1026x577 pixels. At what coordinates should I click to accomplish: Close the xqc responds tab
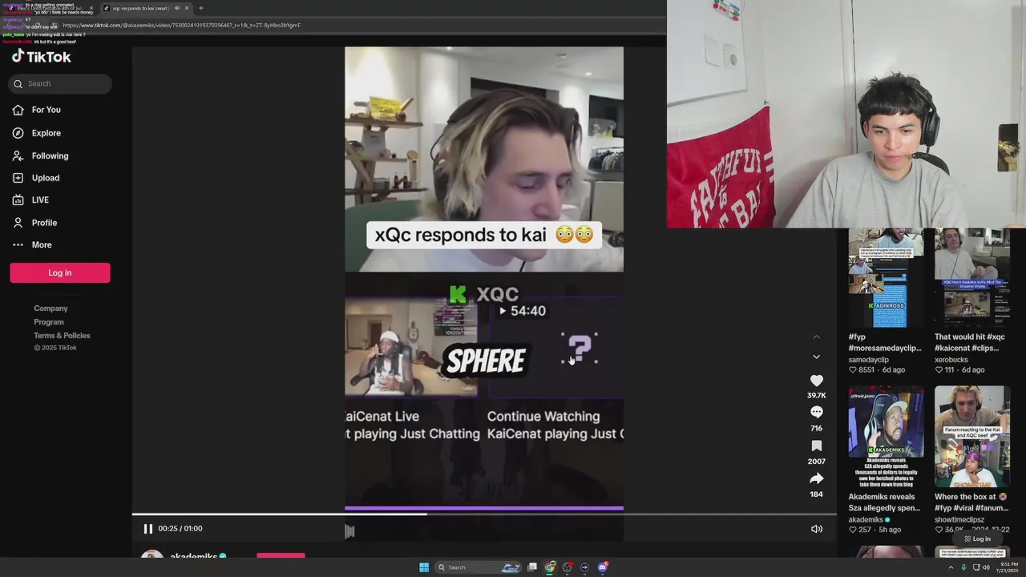tap(187, 8)
